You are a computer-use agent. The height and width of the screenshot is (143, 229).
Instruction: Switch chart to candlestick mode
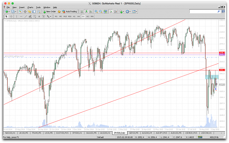(86, 12)
